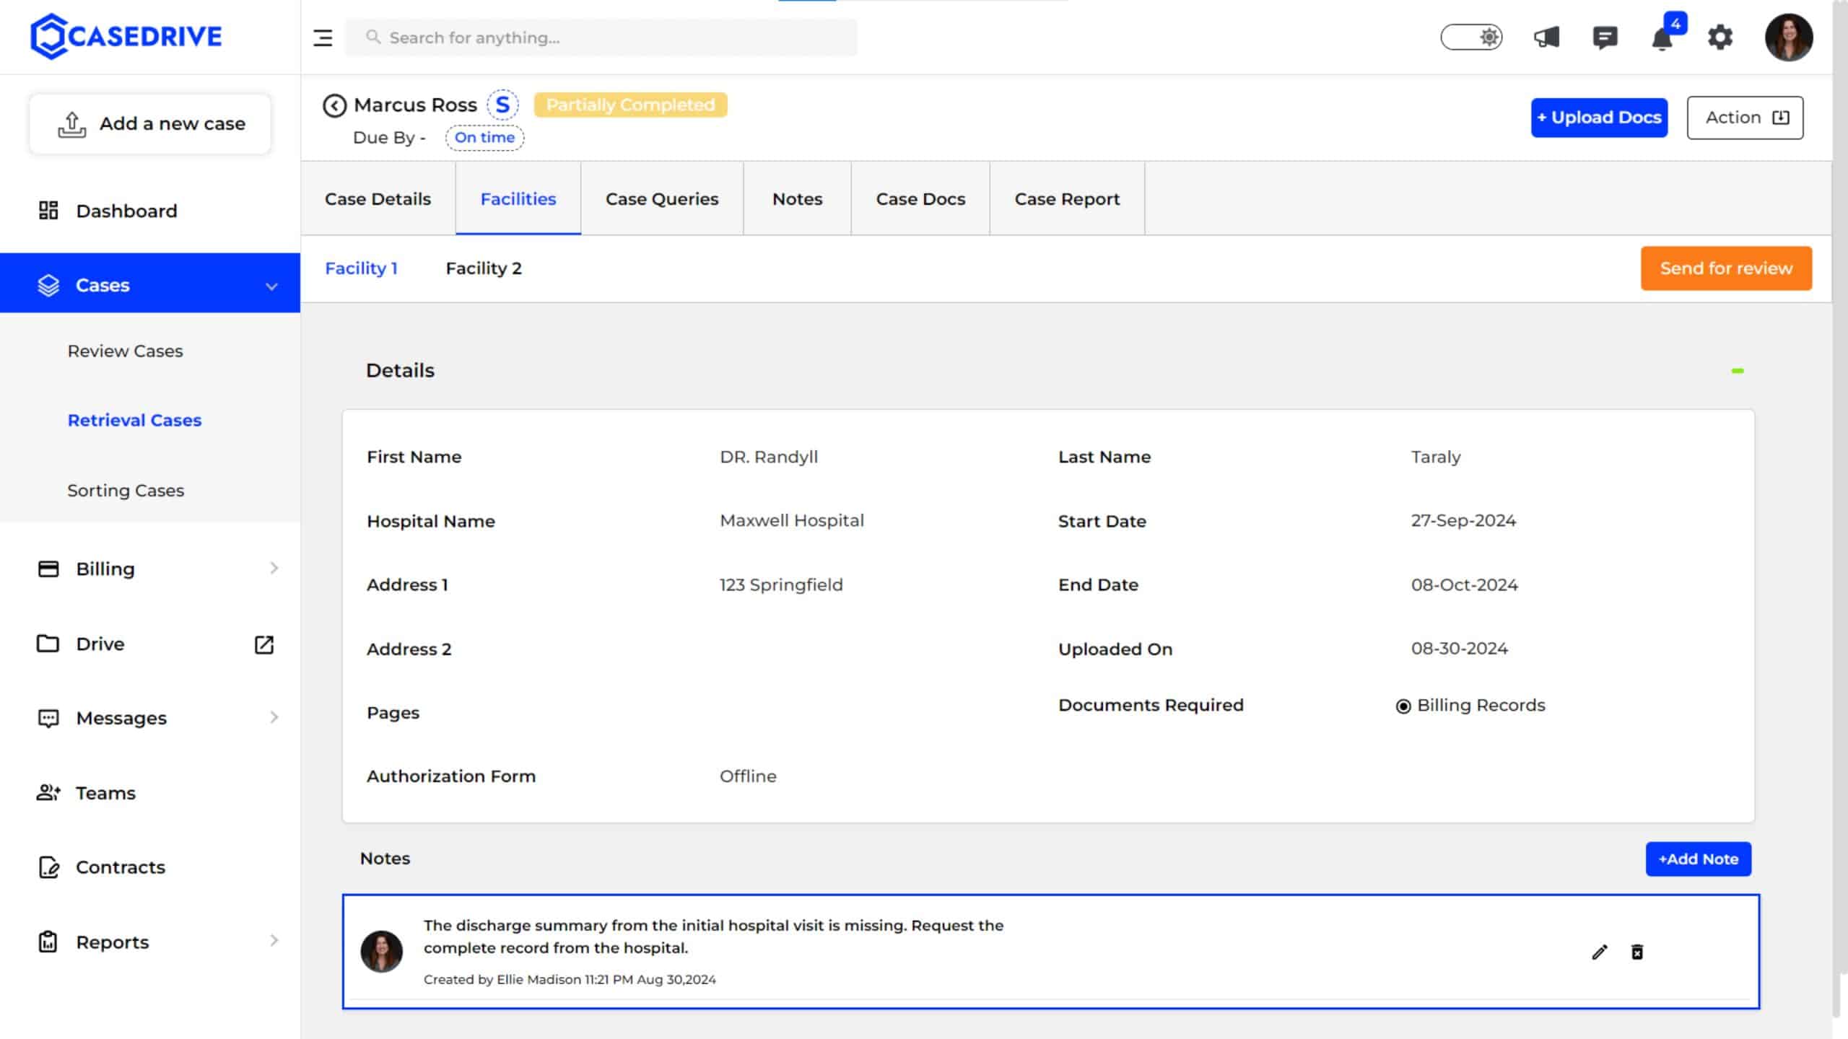Collapse Details section with green minus
Viewport: 1848px width, 1039px height.
coord(1738,371)
